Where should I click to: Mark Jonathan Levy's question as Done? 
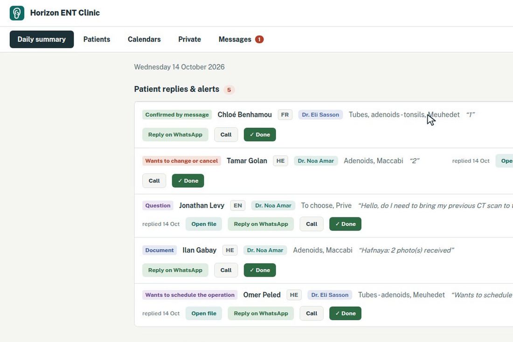346,224
